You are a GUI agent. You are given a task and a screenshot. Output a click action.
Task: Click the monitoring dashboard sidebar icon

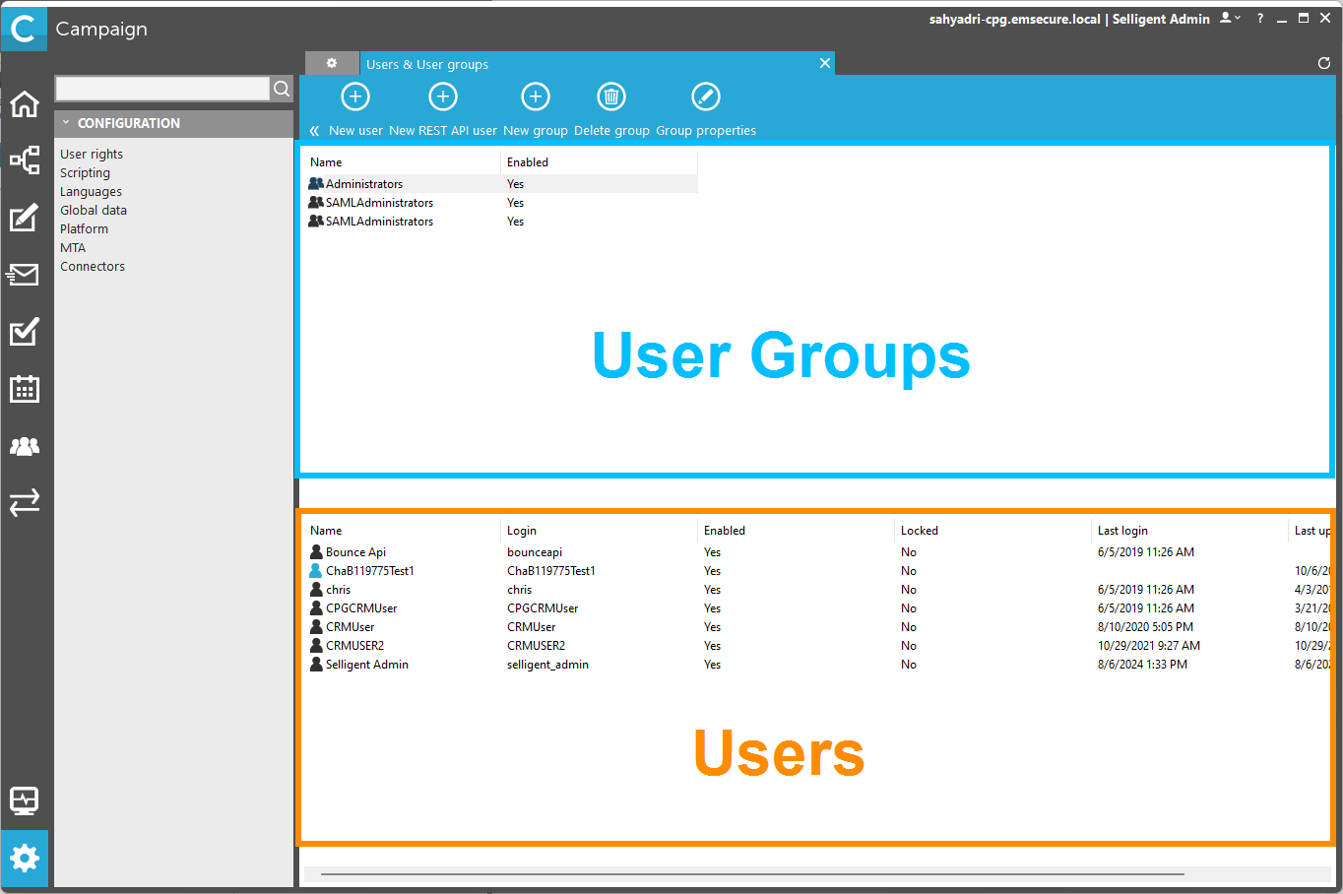(x=25, y=800)
